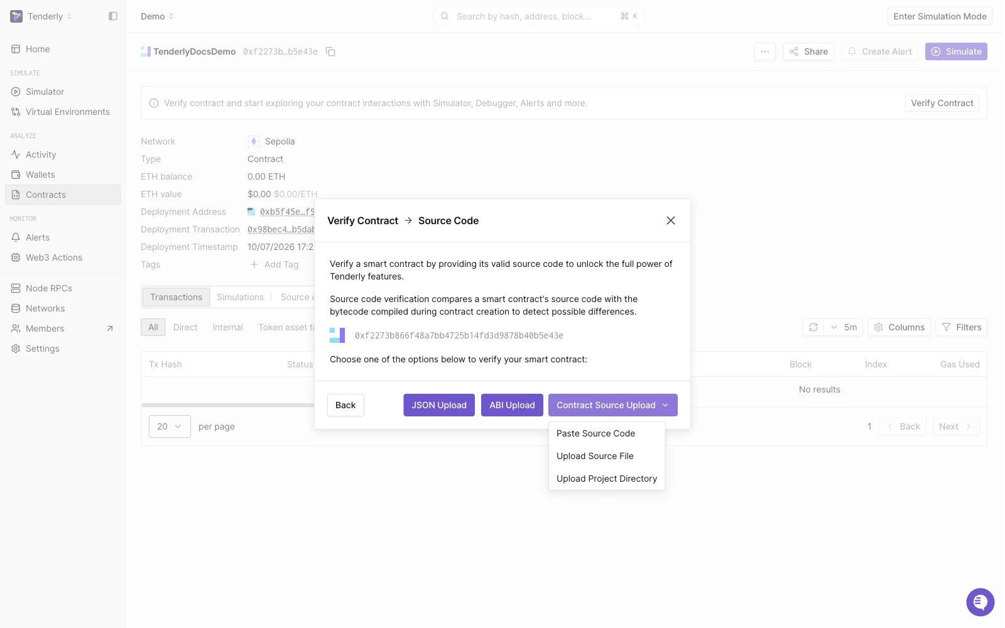Image resolution: width=1005 pixels, height=628 pixels.
Task: Open the Simulator page
Action: click(63, 92)
